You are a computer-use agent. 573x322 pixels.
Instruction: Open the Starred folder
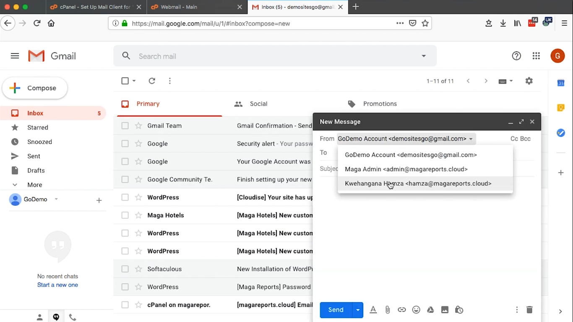tap(38, 127)
